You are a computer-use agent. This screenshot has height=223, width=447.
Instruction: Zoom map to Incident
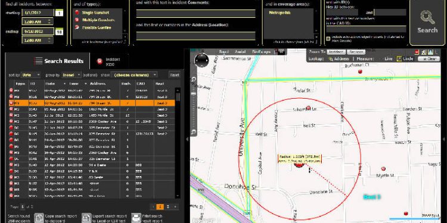[336, 52]
